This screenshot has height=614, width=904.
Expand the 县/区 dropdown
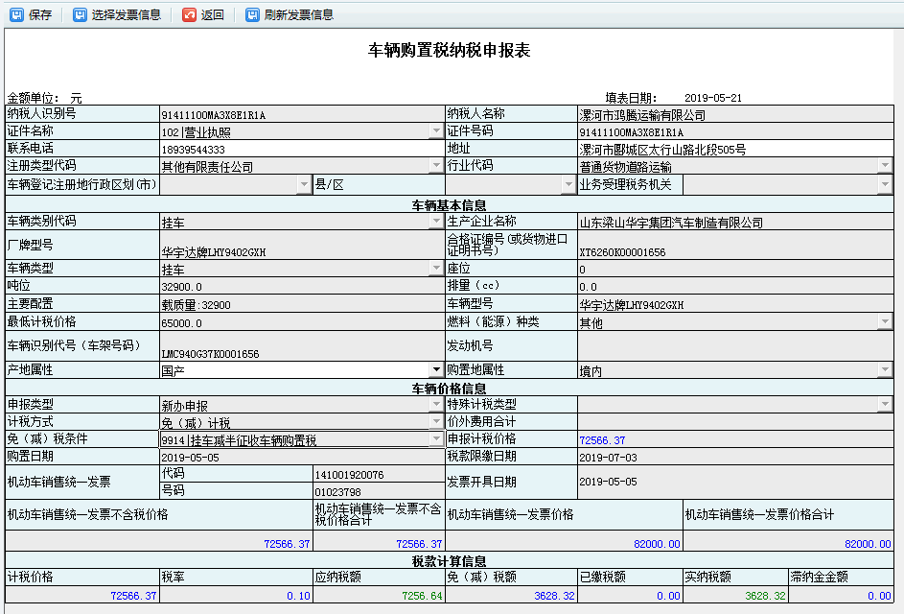[x=569, y=182]
